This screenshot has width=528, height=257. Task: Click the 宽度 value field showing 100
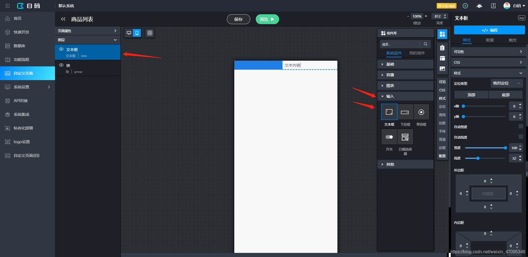click(514, 148)
